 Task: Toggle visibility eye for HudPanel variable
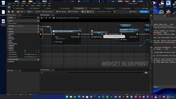(x=38, y=51)
